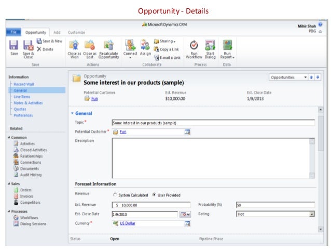331x249 pixels.
Task: Click E-mail a Link
Action: 167,58
